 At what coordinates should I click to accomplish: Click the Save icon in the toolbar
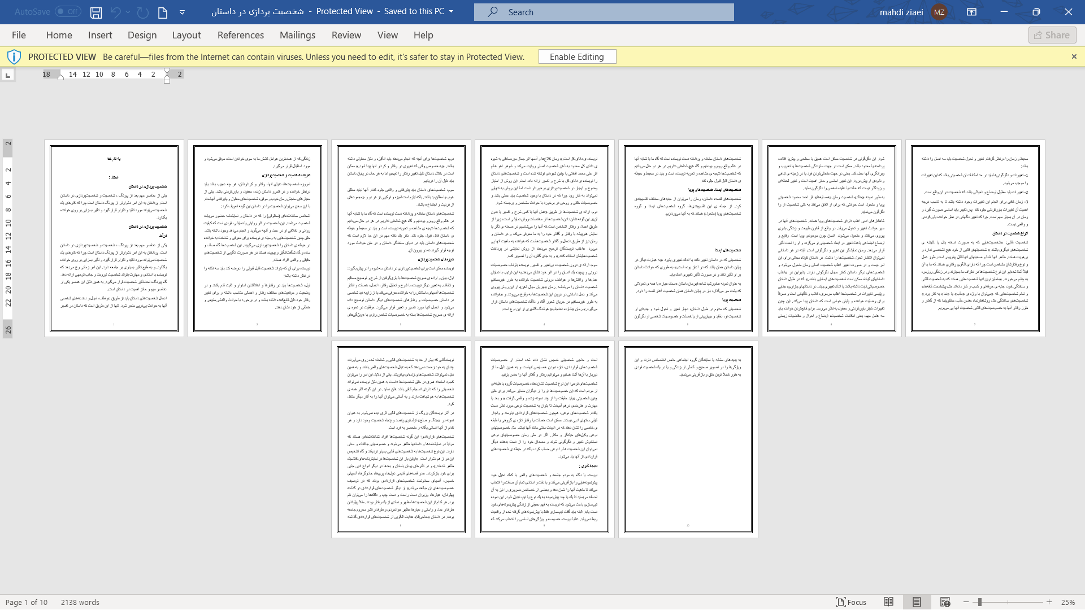(x=96, y=11)
